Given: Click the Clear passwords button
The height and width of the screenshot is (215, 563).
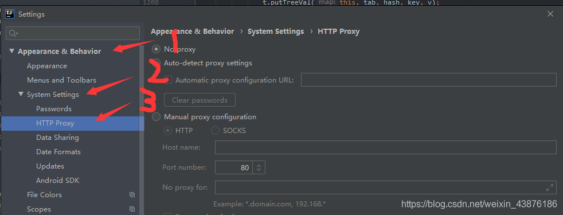Looking at the screenshot, I should pos(200,100).
